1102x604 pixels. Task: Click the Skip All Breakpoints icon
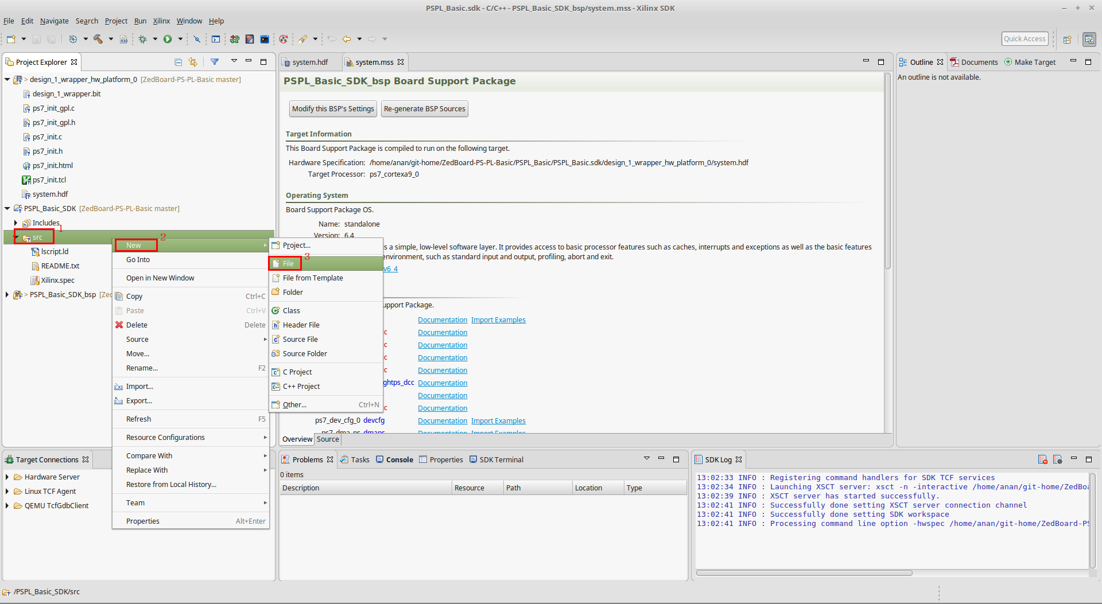point(197,39)
